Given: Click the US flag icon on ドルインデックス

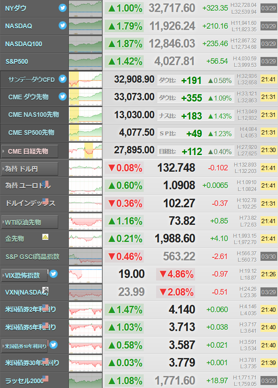Looking at the screenshot, I should [45, 201].
